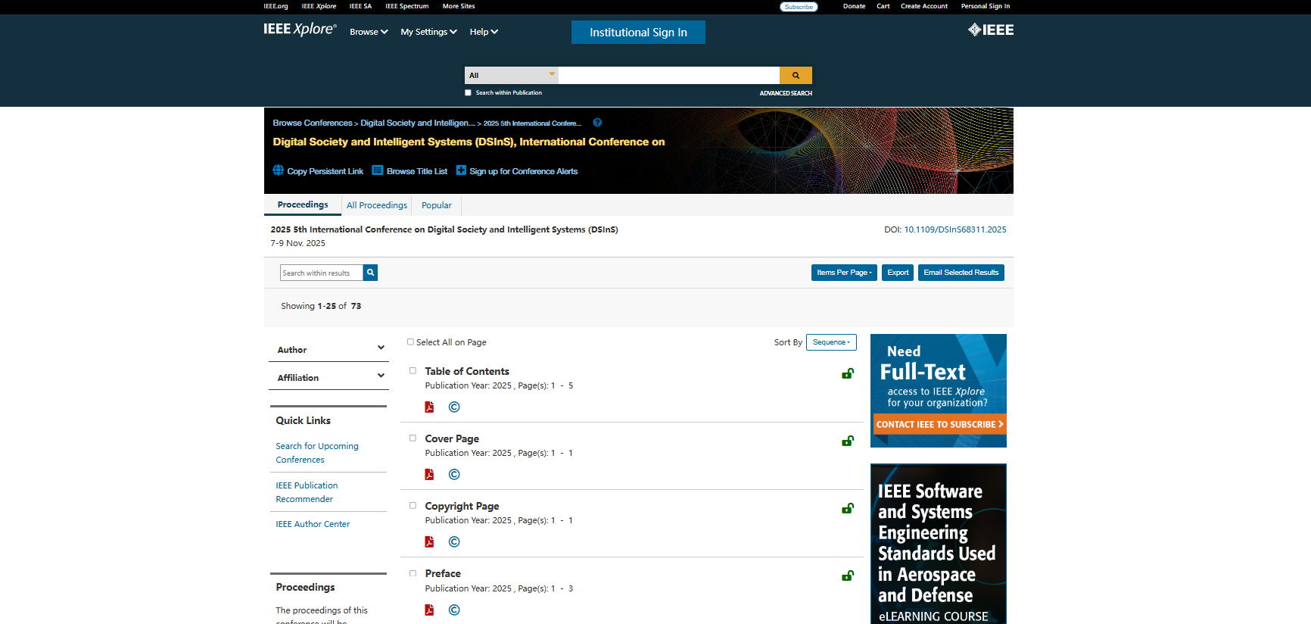Viewport: 1311px width, 624px height.
Task: Switch to the All Proceedings tab
Action: (377, 205)
